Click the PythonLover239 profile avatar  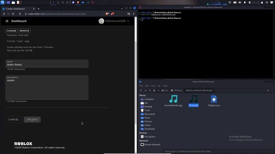click(101, 21)
